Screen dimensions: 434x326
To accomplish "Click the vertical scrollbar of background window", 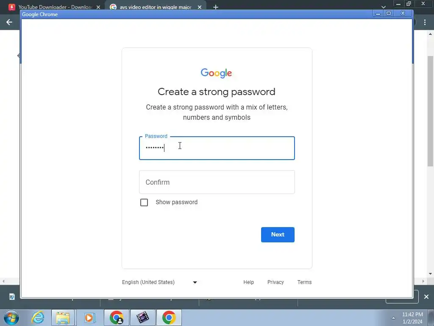I will click(x=430, y=111).
